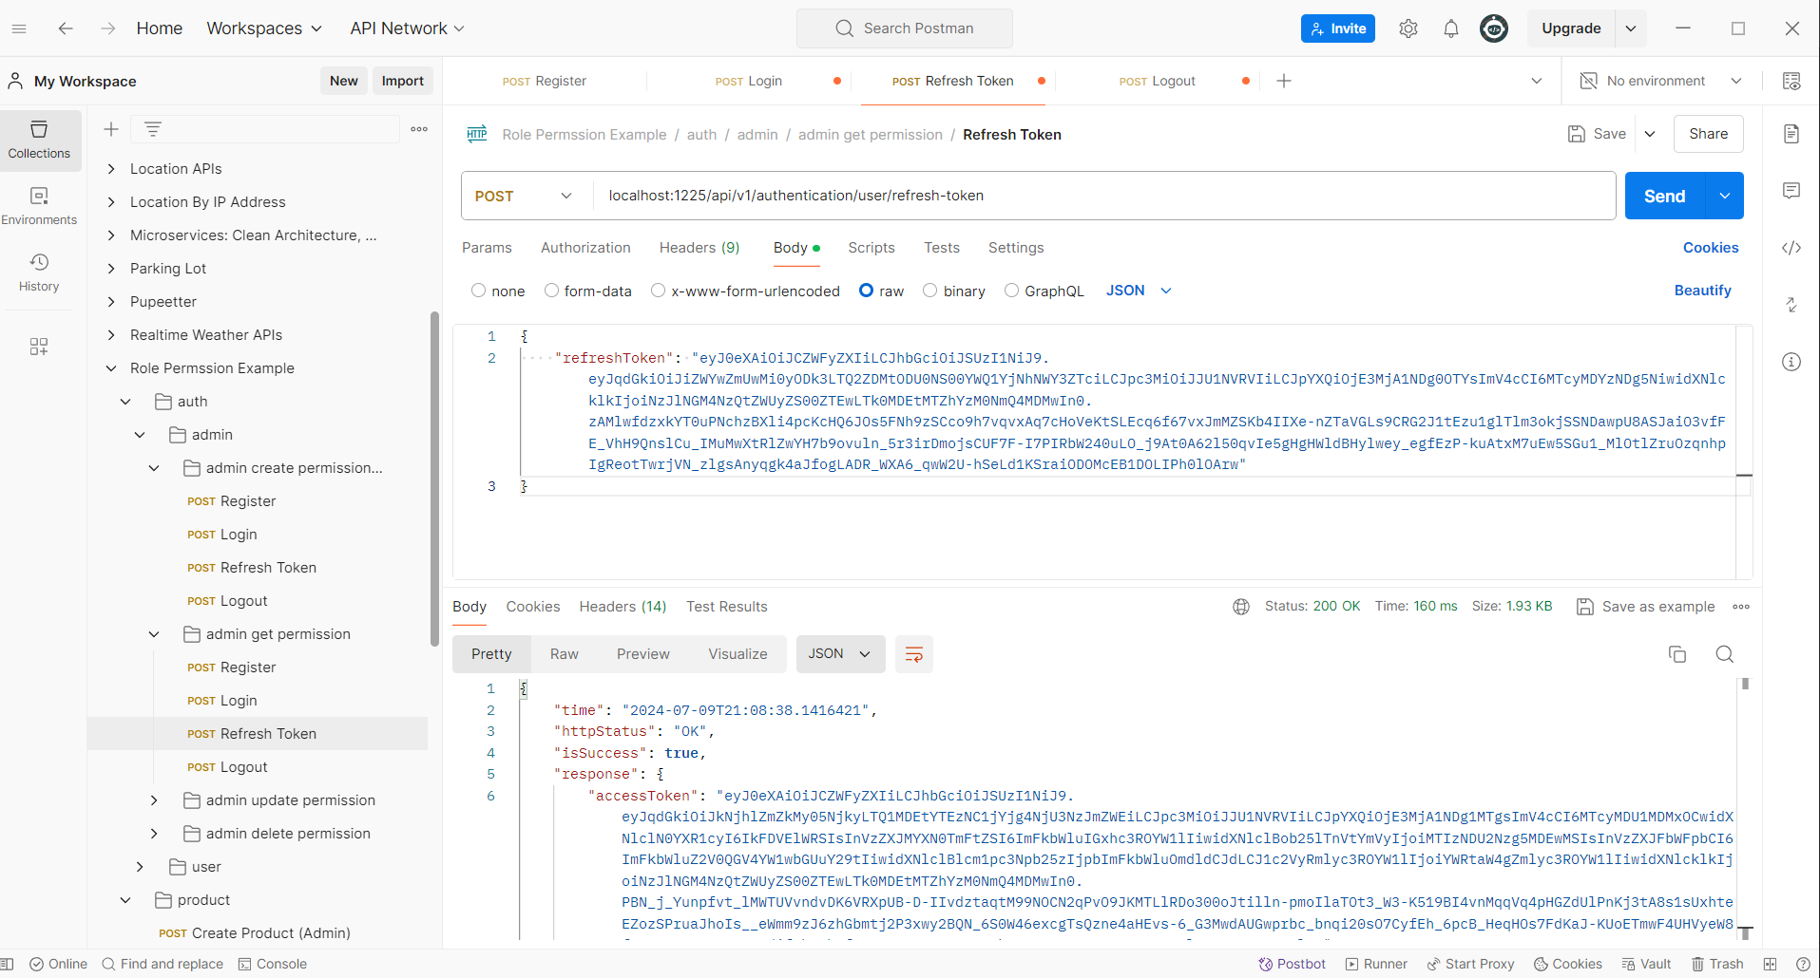Screen dimensions: 1820x978
Task: Open Headers (9) request tab
Action: tap(699, 248)
